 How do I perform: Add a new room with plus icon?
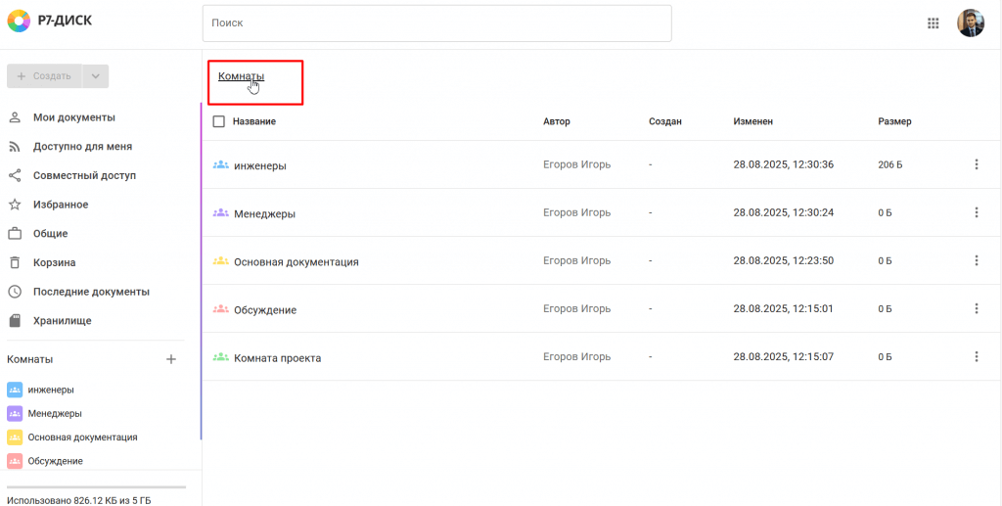170,359
